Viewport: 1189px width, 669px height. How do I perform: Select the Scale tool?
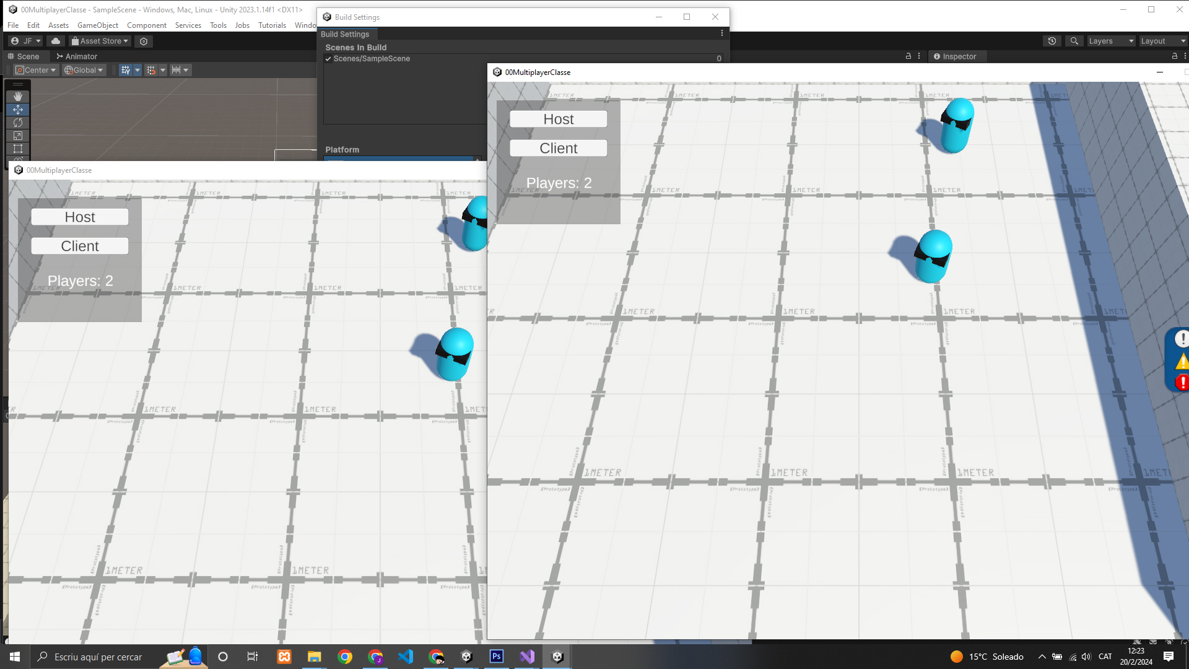(x=17, y=136)
